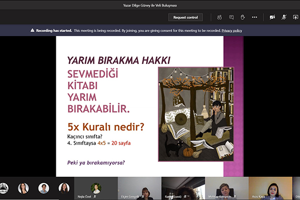Select Elçim Gençelli's video tile
The image size is (300, 200).
[x=140, y=188]
